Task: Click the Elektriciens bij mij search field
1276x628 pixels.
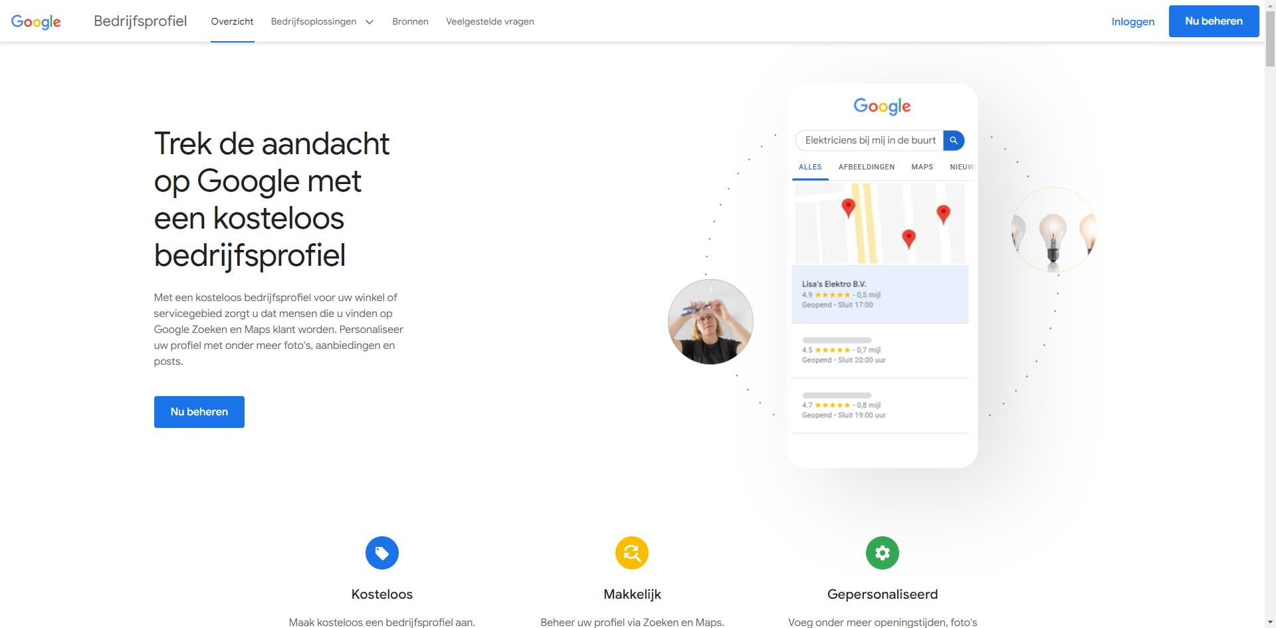Action: pyautogui.click(x=869, y=140)
